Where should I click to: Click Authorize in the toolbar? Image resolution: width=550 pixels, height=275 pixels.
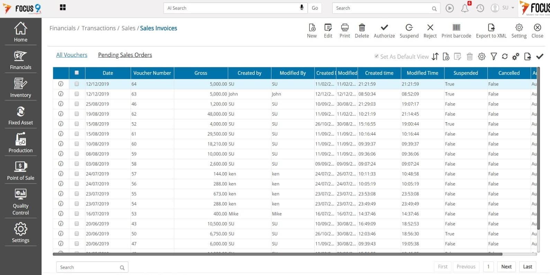pyautogui.click(x=384, y=31)
